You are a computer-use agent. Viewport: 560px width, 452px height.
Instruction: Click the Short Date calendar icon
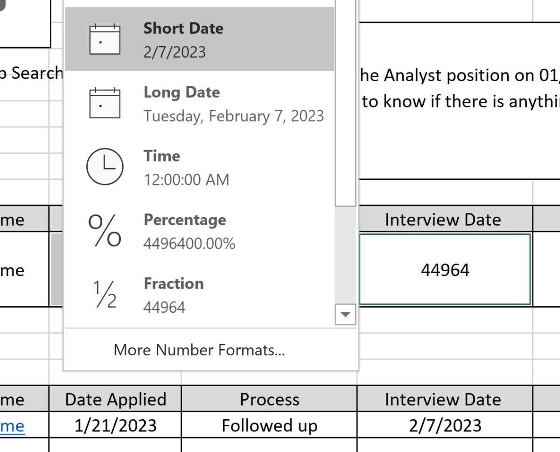(105, 40)
